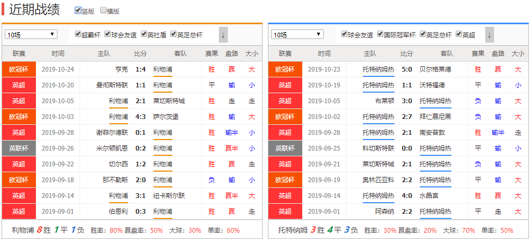Screen dimensions: 530x239
Task: Uncheck 球会友谊 in Liverpool panel
Action: coord(108,34)
